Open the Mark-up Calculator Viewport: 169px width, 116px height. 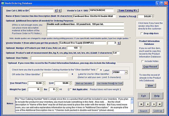pos(84,83)
